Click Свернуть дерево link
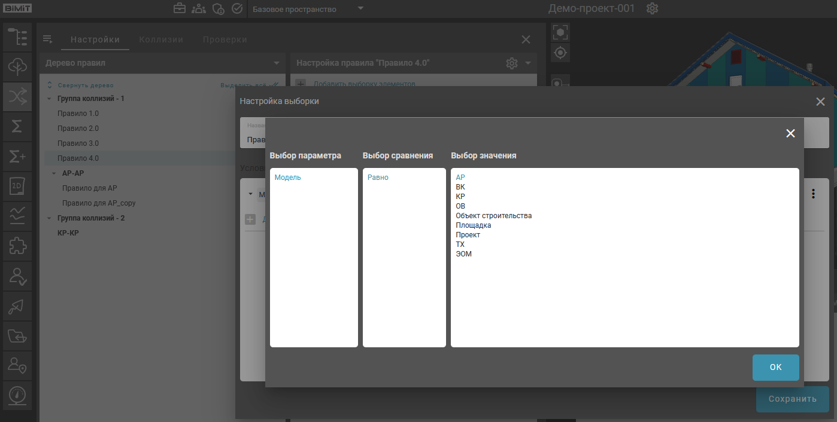Viewport: 837px width, 422px height. click(x=85, y=85)
